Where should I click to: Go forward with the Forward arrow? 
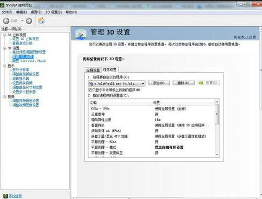point(29,21)
